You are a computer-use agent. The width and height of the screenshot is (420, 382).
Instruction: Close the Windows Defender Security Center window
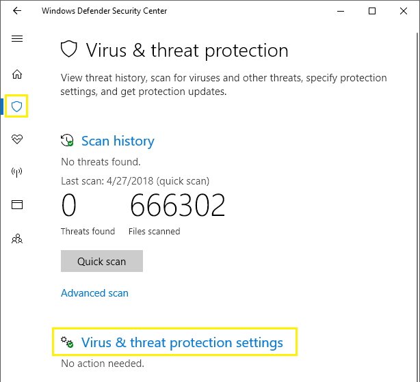(x=404, y=11)
